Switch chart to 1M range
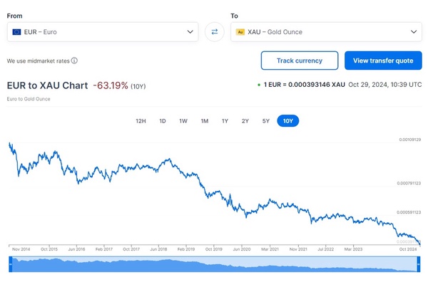 205,121
